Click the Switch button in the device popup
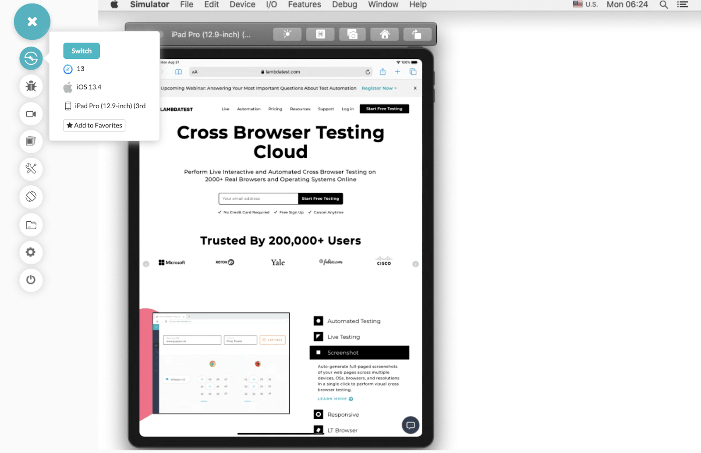Screen dimensions: 701x453 click(81, 50)
